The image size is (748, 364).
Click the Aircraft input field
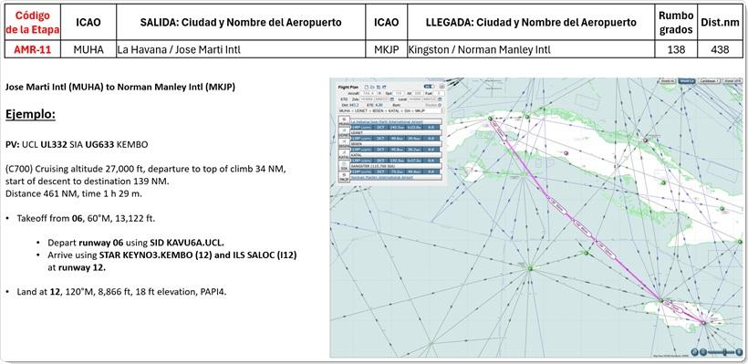point(369,93)
